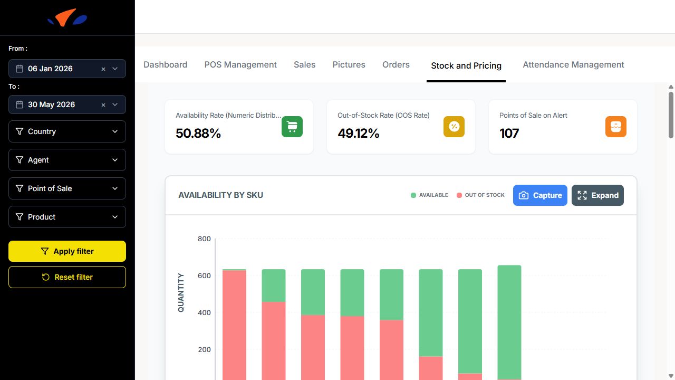Click the last bar's tall green segment
675x380 pixels.
point(509,322)
